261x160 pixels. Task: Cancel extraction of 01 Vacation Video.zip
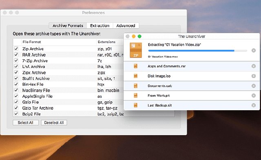(254, 50)
